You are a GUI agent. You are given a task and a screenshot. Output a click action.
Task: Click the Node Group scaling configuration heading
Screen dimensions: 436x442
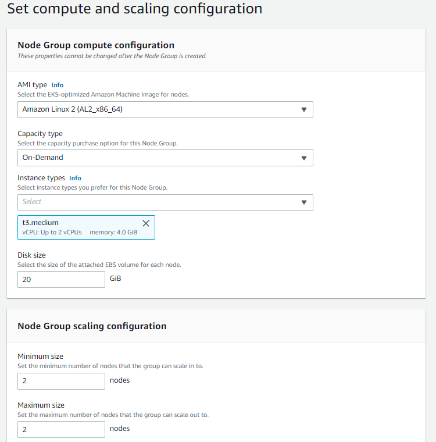(92, 326)
